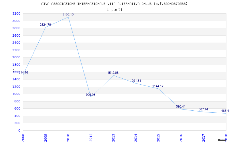Click the Euro vertical axis title
This screenshot has height=143, width=229.
14,72
